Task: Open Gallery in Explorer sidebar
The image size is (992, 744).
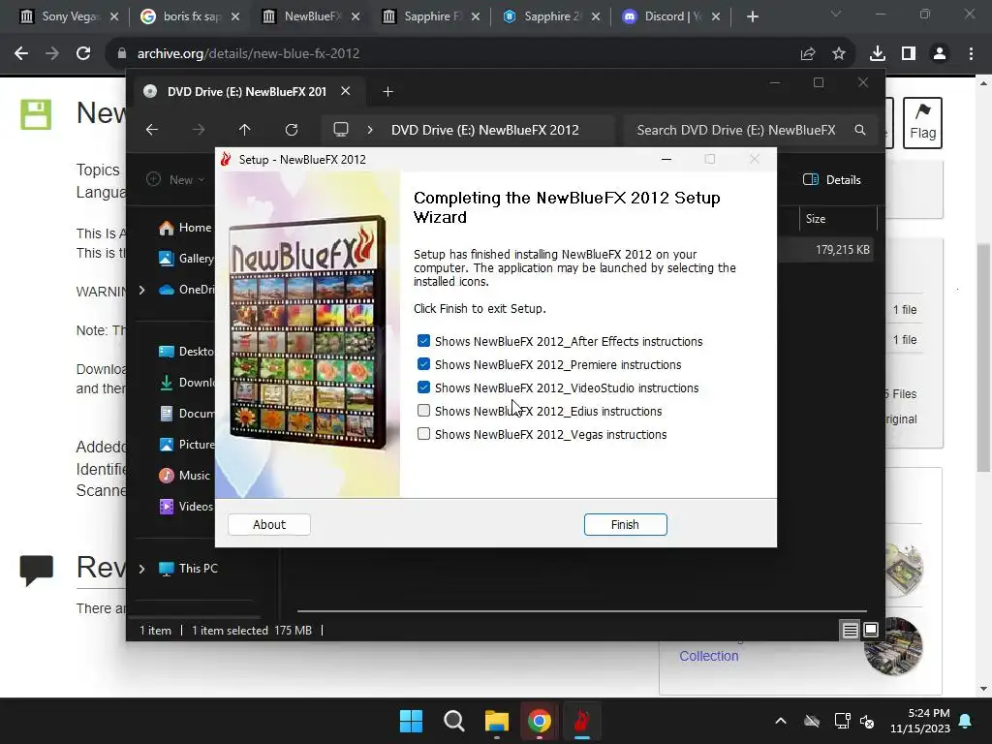Action: 186,258
